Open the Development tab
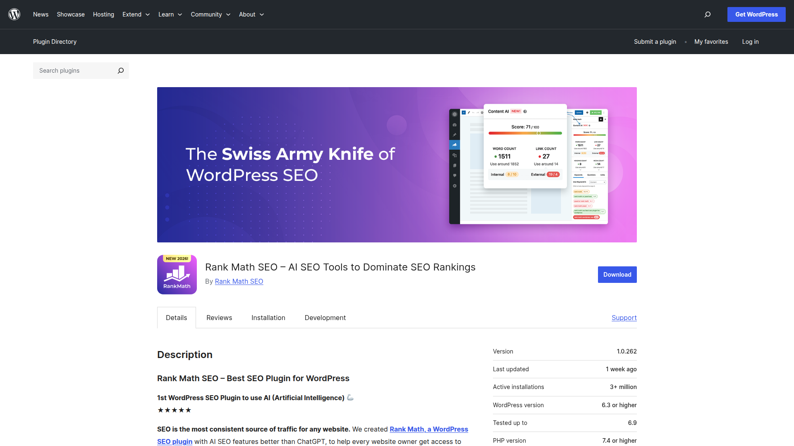Screen dimensions: 794x446 [325, 318]
